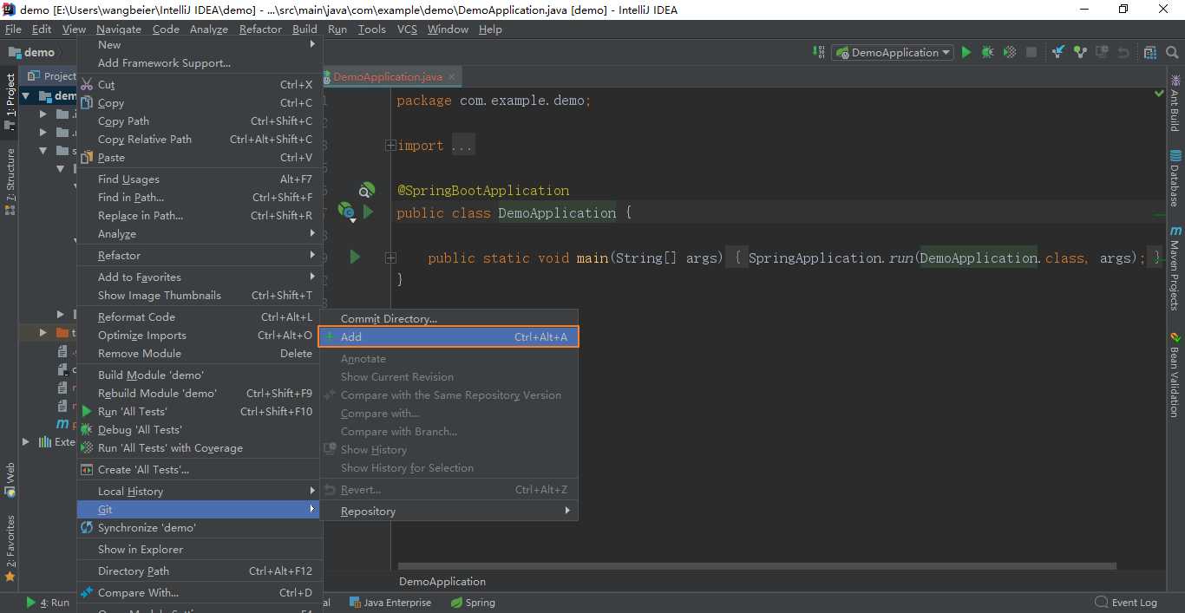
Task: Click Create 'All Tests'... menu entry
Action: click(200, 469)
